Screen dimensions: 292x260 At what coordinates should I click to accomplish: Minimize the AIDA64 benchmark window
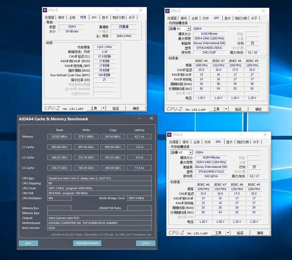[x=139, y=119]
